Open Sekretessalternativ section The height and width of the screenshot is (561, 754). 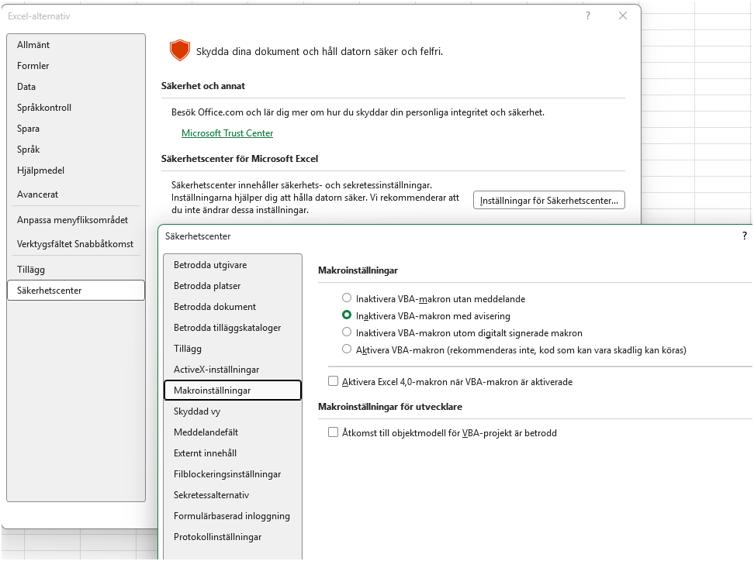pyautogui.click(x=233, y=495)
